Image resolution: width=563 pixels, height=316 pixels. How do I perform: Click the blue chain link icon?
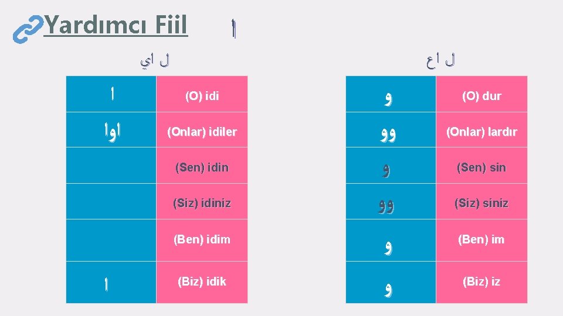[x=28, y=29]
